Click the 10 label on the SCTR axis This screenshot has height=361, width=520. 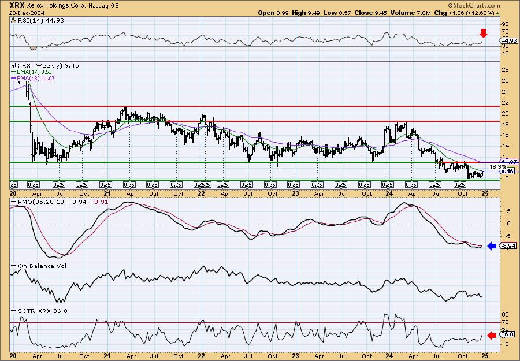point(505,344)
